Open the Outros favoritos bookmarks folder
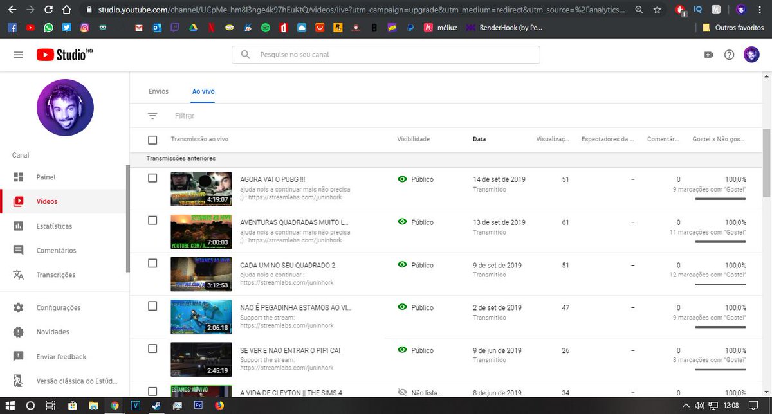The image size is (772, 414). pos(733,28)
